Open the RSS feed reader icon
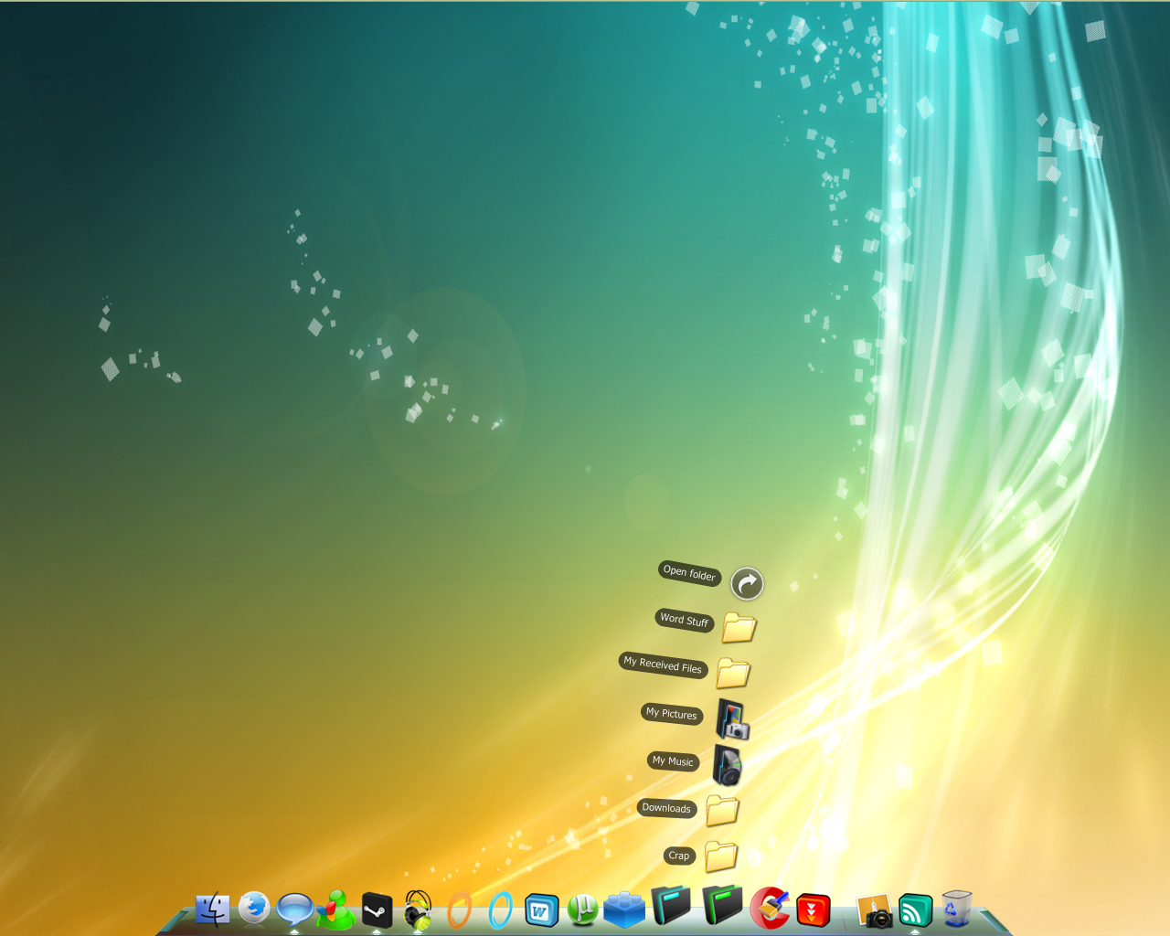Screen dimensions: 1170x936 click(x=915, y=910)
